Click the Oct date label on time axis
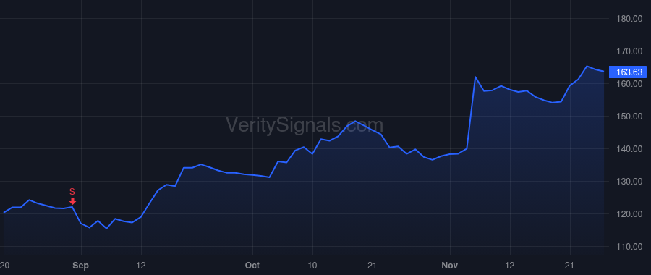The height and width of the screenshot is (275, 651). (252, 266)
